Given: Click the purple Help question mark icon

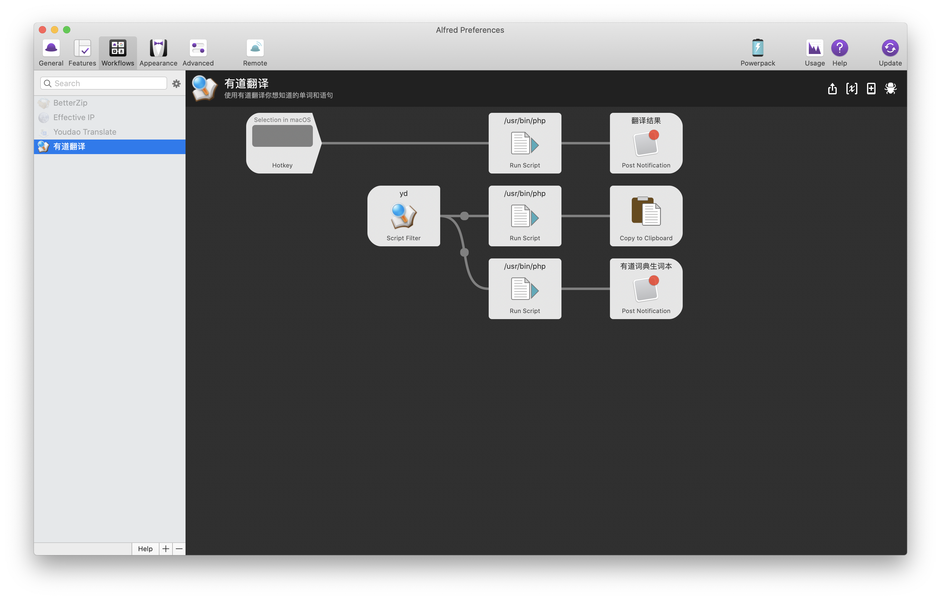Looking at the screenshot, I should pyautogui.click(x=839, y=48).
